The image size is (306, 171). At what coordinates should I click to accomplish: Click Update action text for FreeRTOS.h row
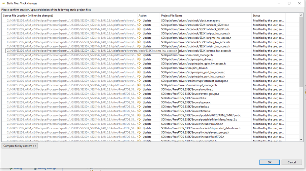(147, 137)
